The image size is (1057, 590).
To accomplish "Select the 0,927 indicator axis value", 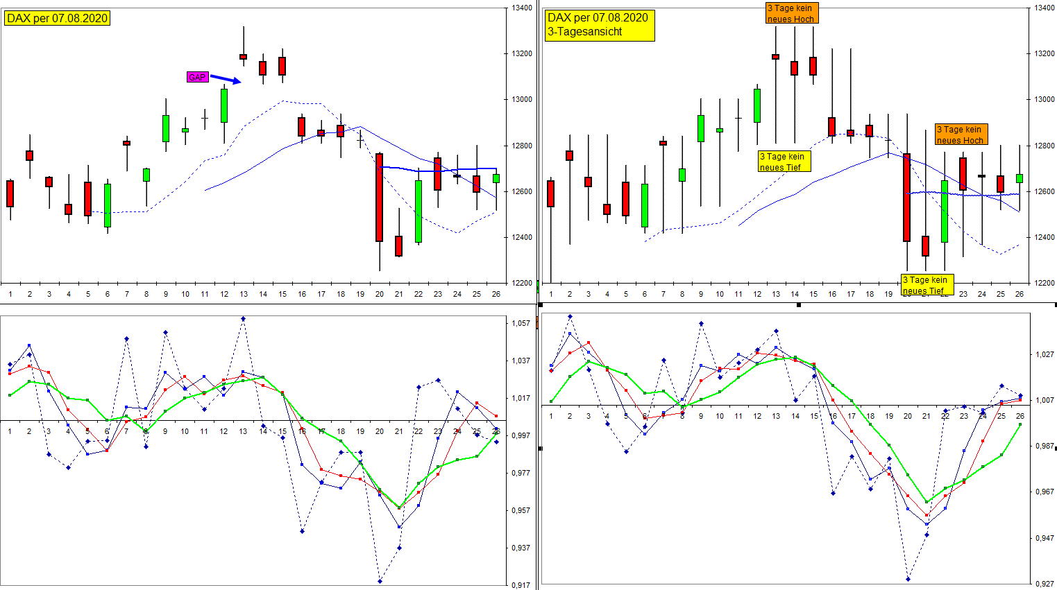I will tap(1045, 584).
